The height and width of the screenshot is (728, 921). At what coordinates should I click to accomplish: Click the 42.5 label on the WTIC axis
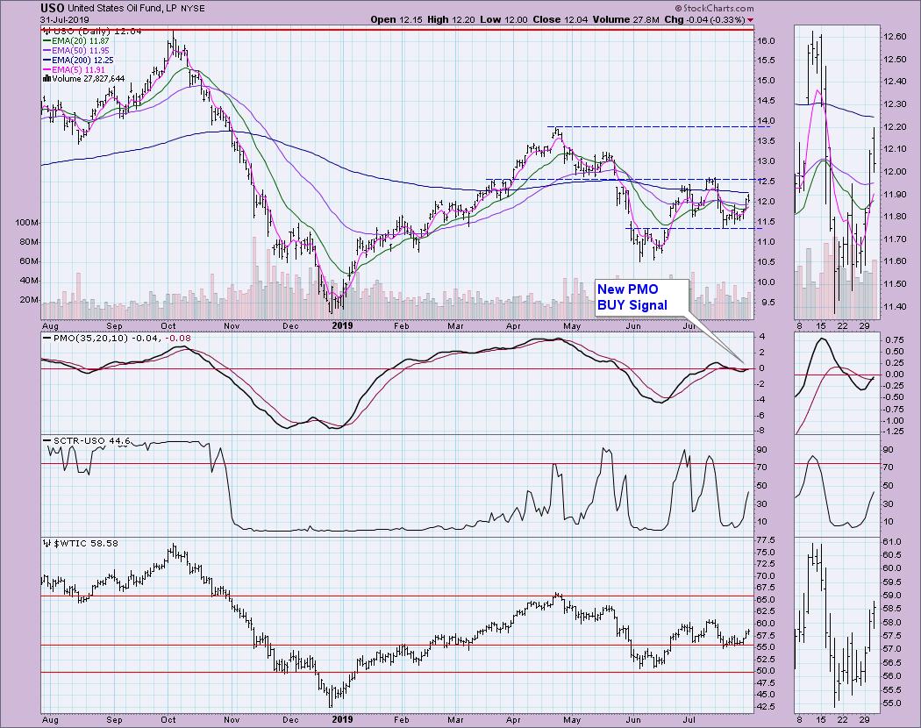[766, 707]
